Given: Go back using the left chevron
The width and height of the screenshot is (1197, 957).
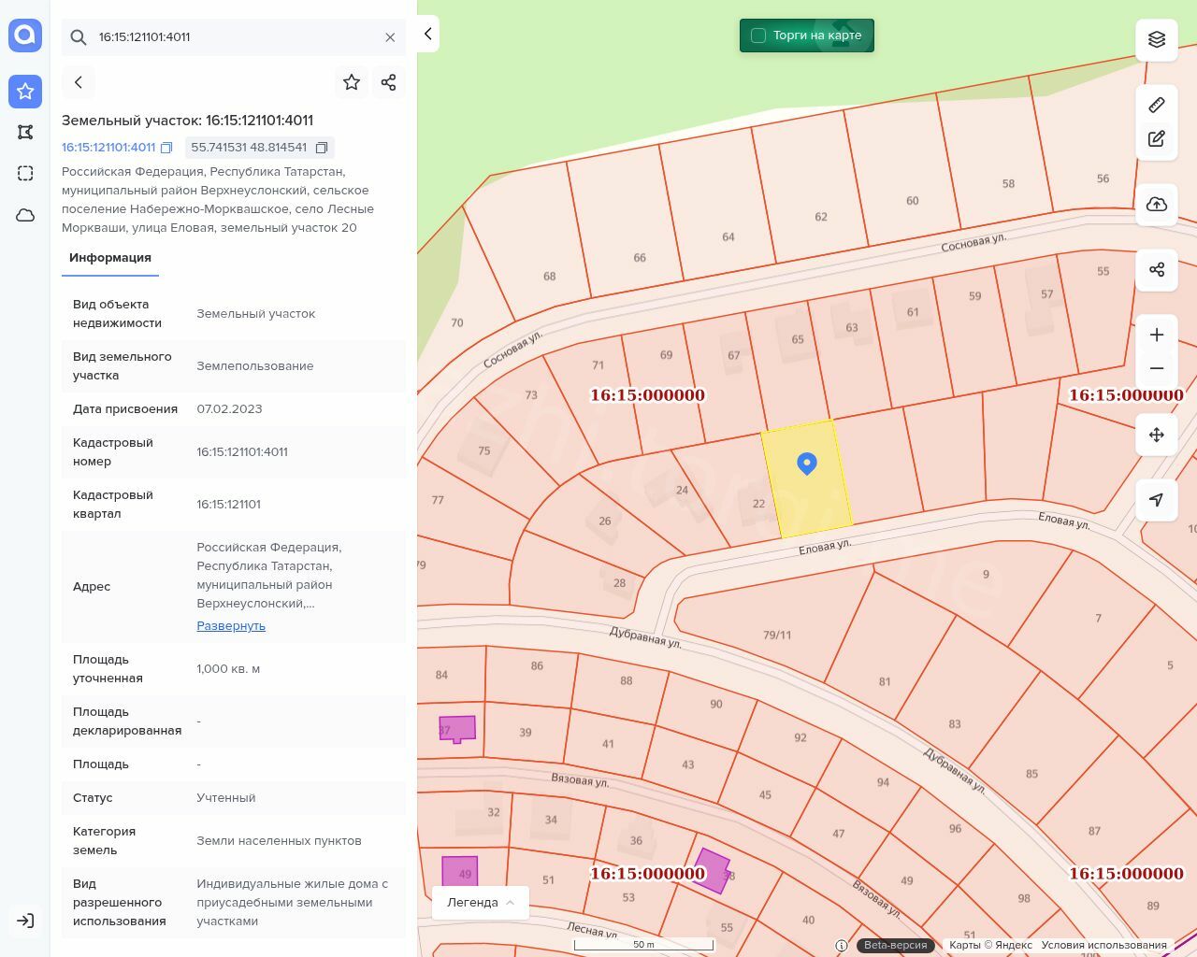Looking at the screenshot, I should pos(79,82).
